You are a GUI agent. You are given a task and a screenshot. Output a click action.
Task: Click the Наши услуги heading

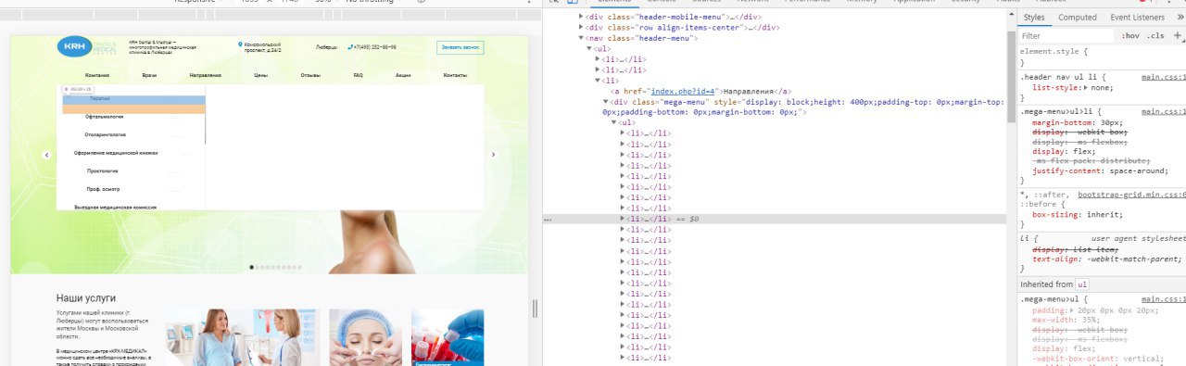tap(86, 298)
